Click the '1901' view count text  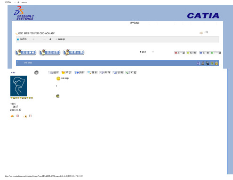[143, 52]
